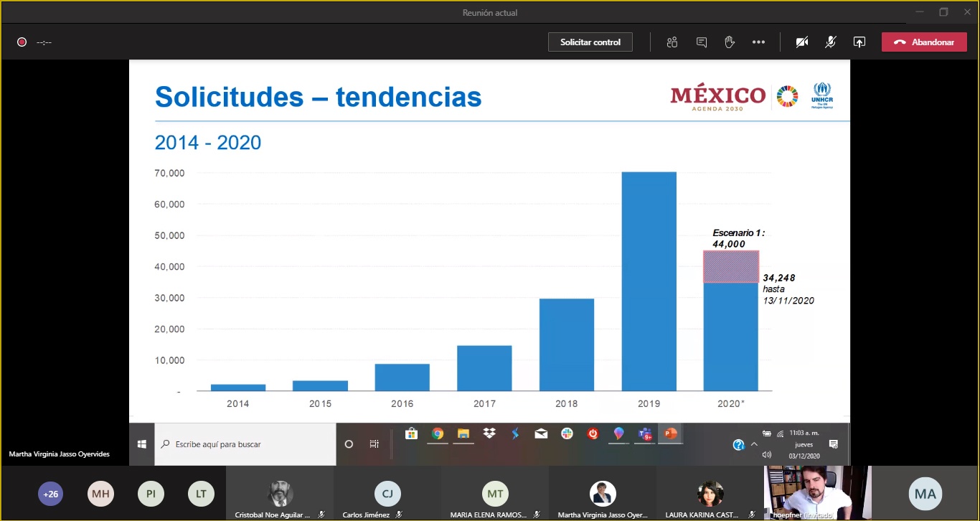Click the 2019 bar in the shared chart
Screen dimensions: 980x521
click(x=649, y=281)
